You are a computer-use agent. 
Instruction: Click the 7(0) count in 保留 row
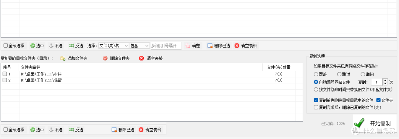tap(279, 80)
